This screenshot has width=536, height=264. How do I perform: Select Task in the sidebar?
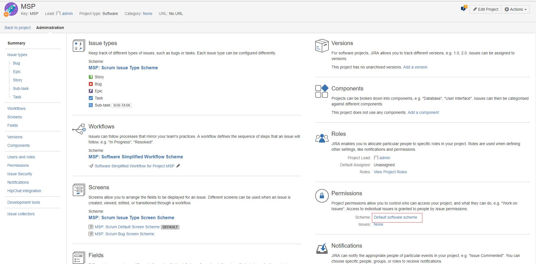point(17,97)
